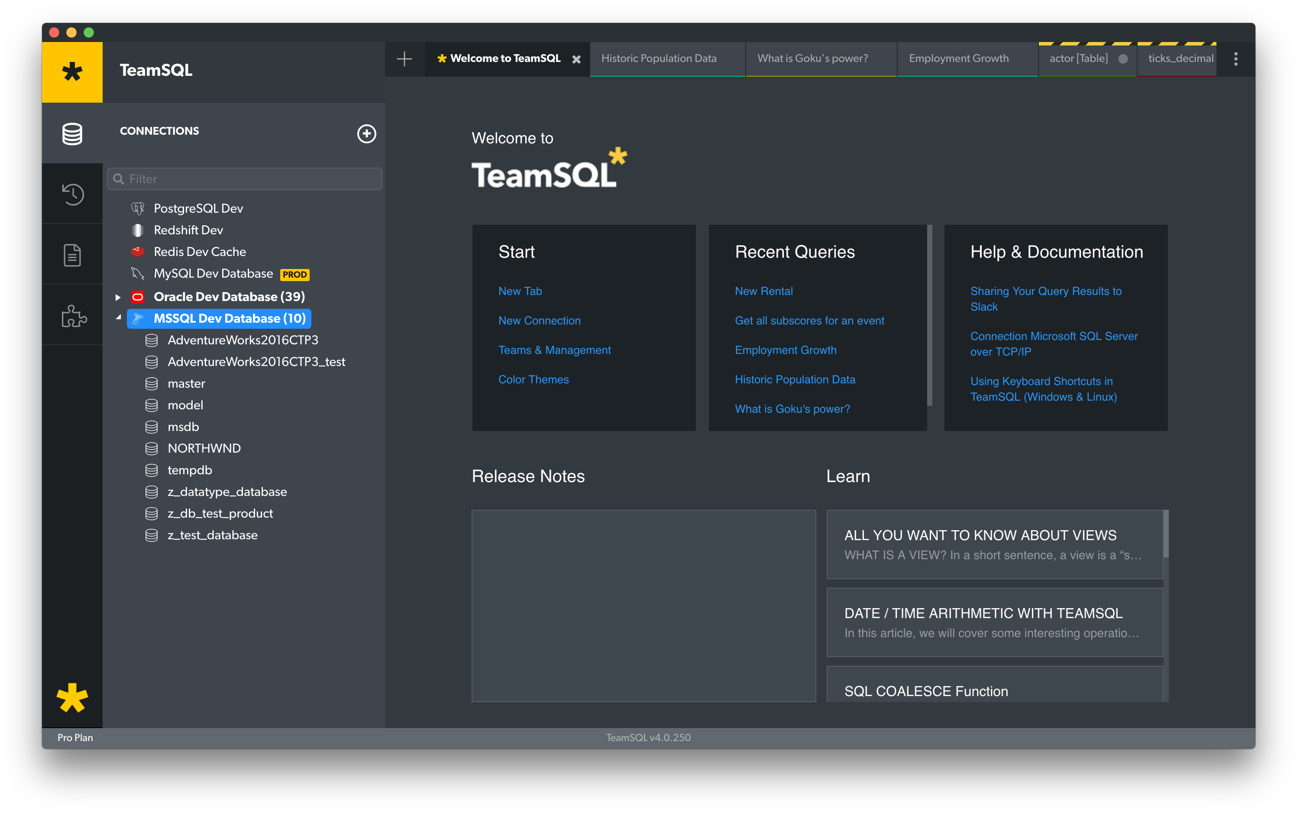Click the database icon beside tempdb
This screenshot has height=813, width=1297.
point(152,470)
